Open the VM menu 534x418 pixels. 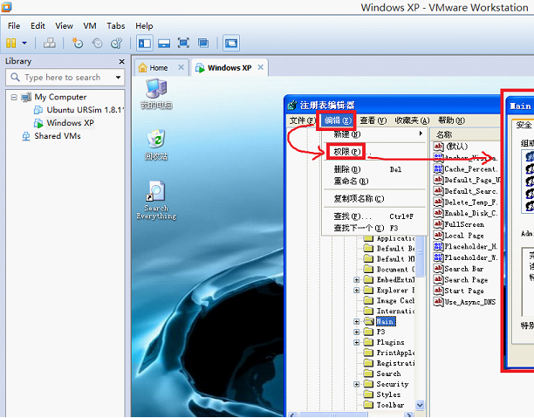tap(89, 26)
